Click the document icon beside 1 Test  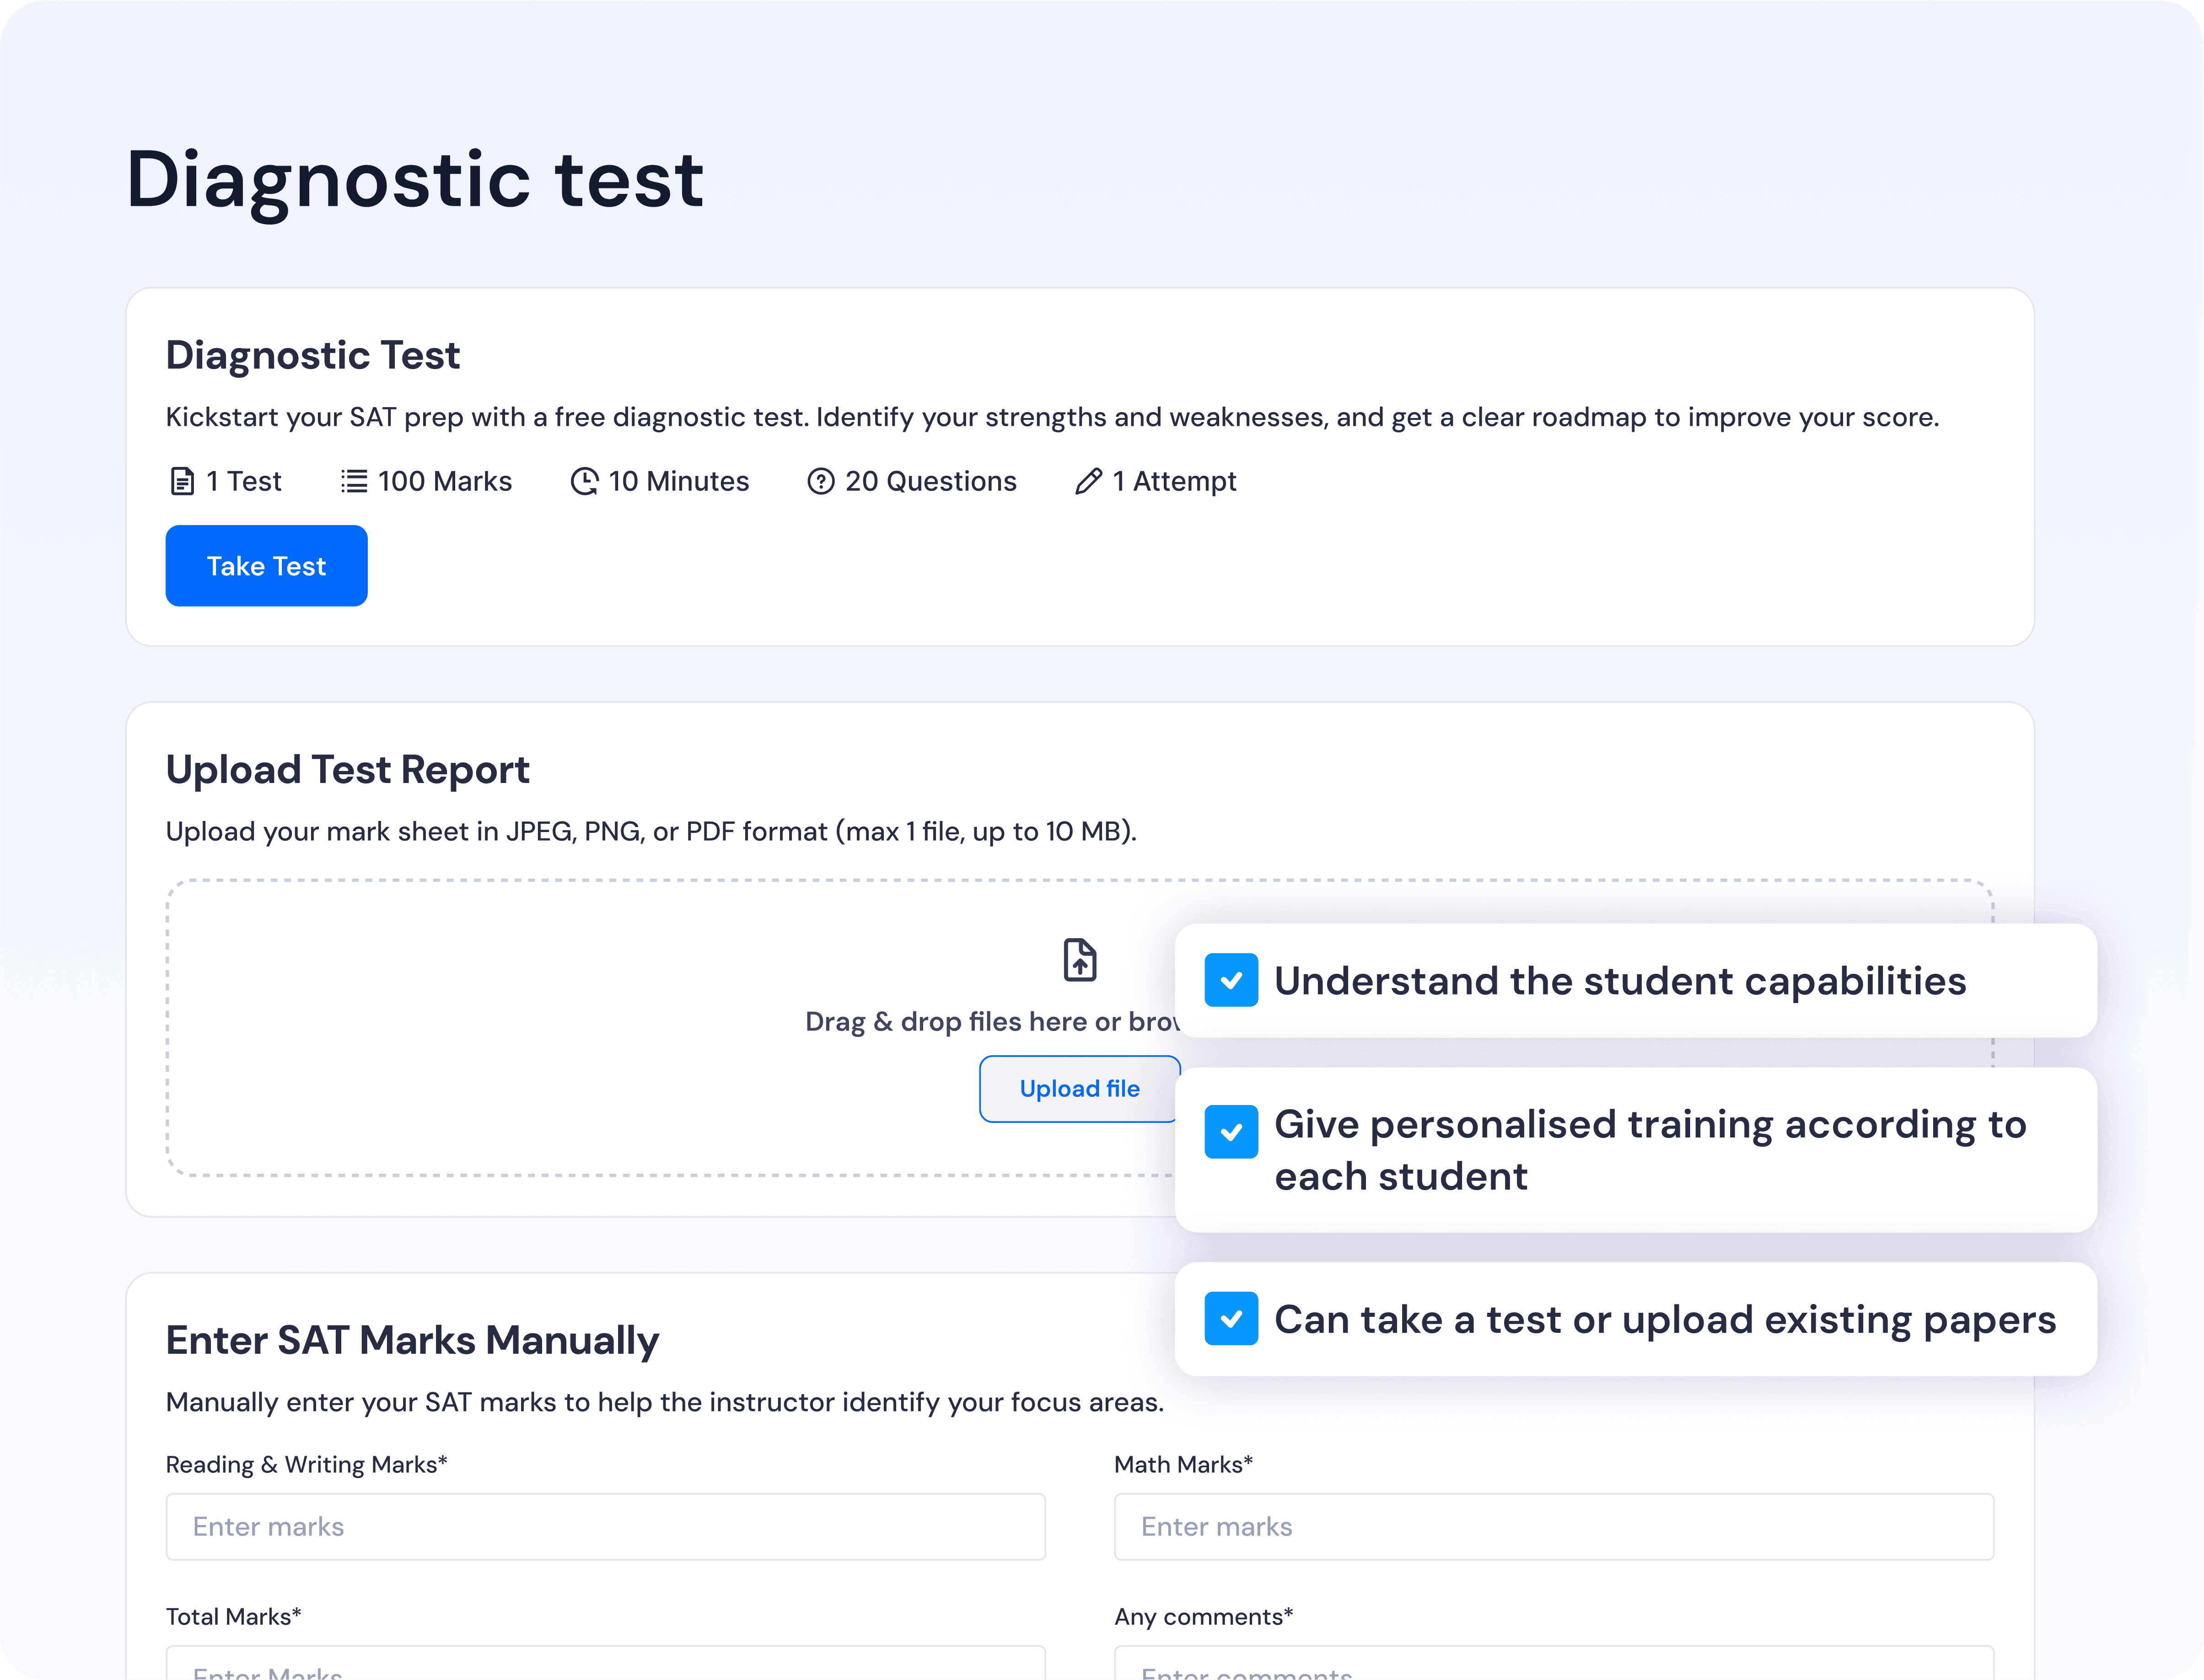(182, 482)
